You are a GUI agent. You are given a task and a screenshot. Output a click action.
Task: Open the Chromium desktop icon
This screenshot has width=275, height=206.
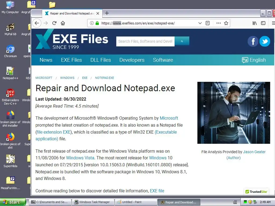[x=10, y=51]
